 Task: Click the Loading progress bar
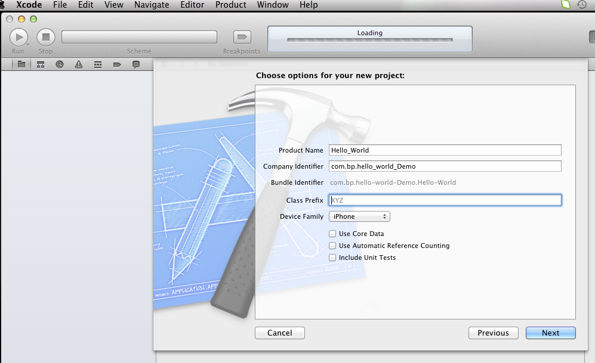pos(370,40)
